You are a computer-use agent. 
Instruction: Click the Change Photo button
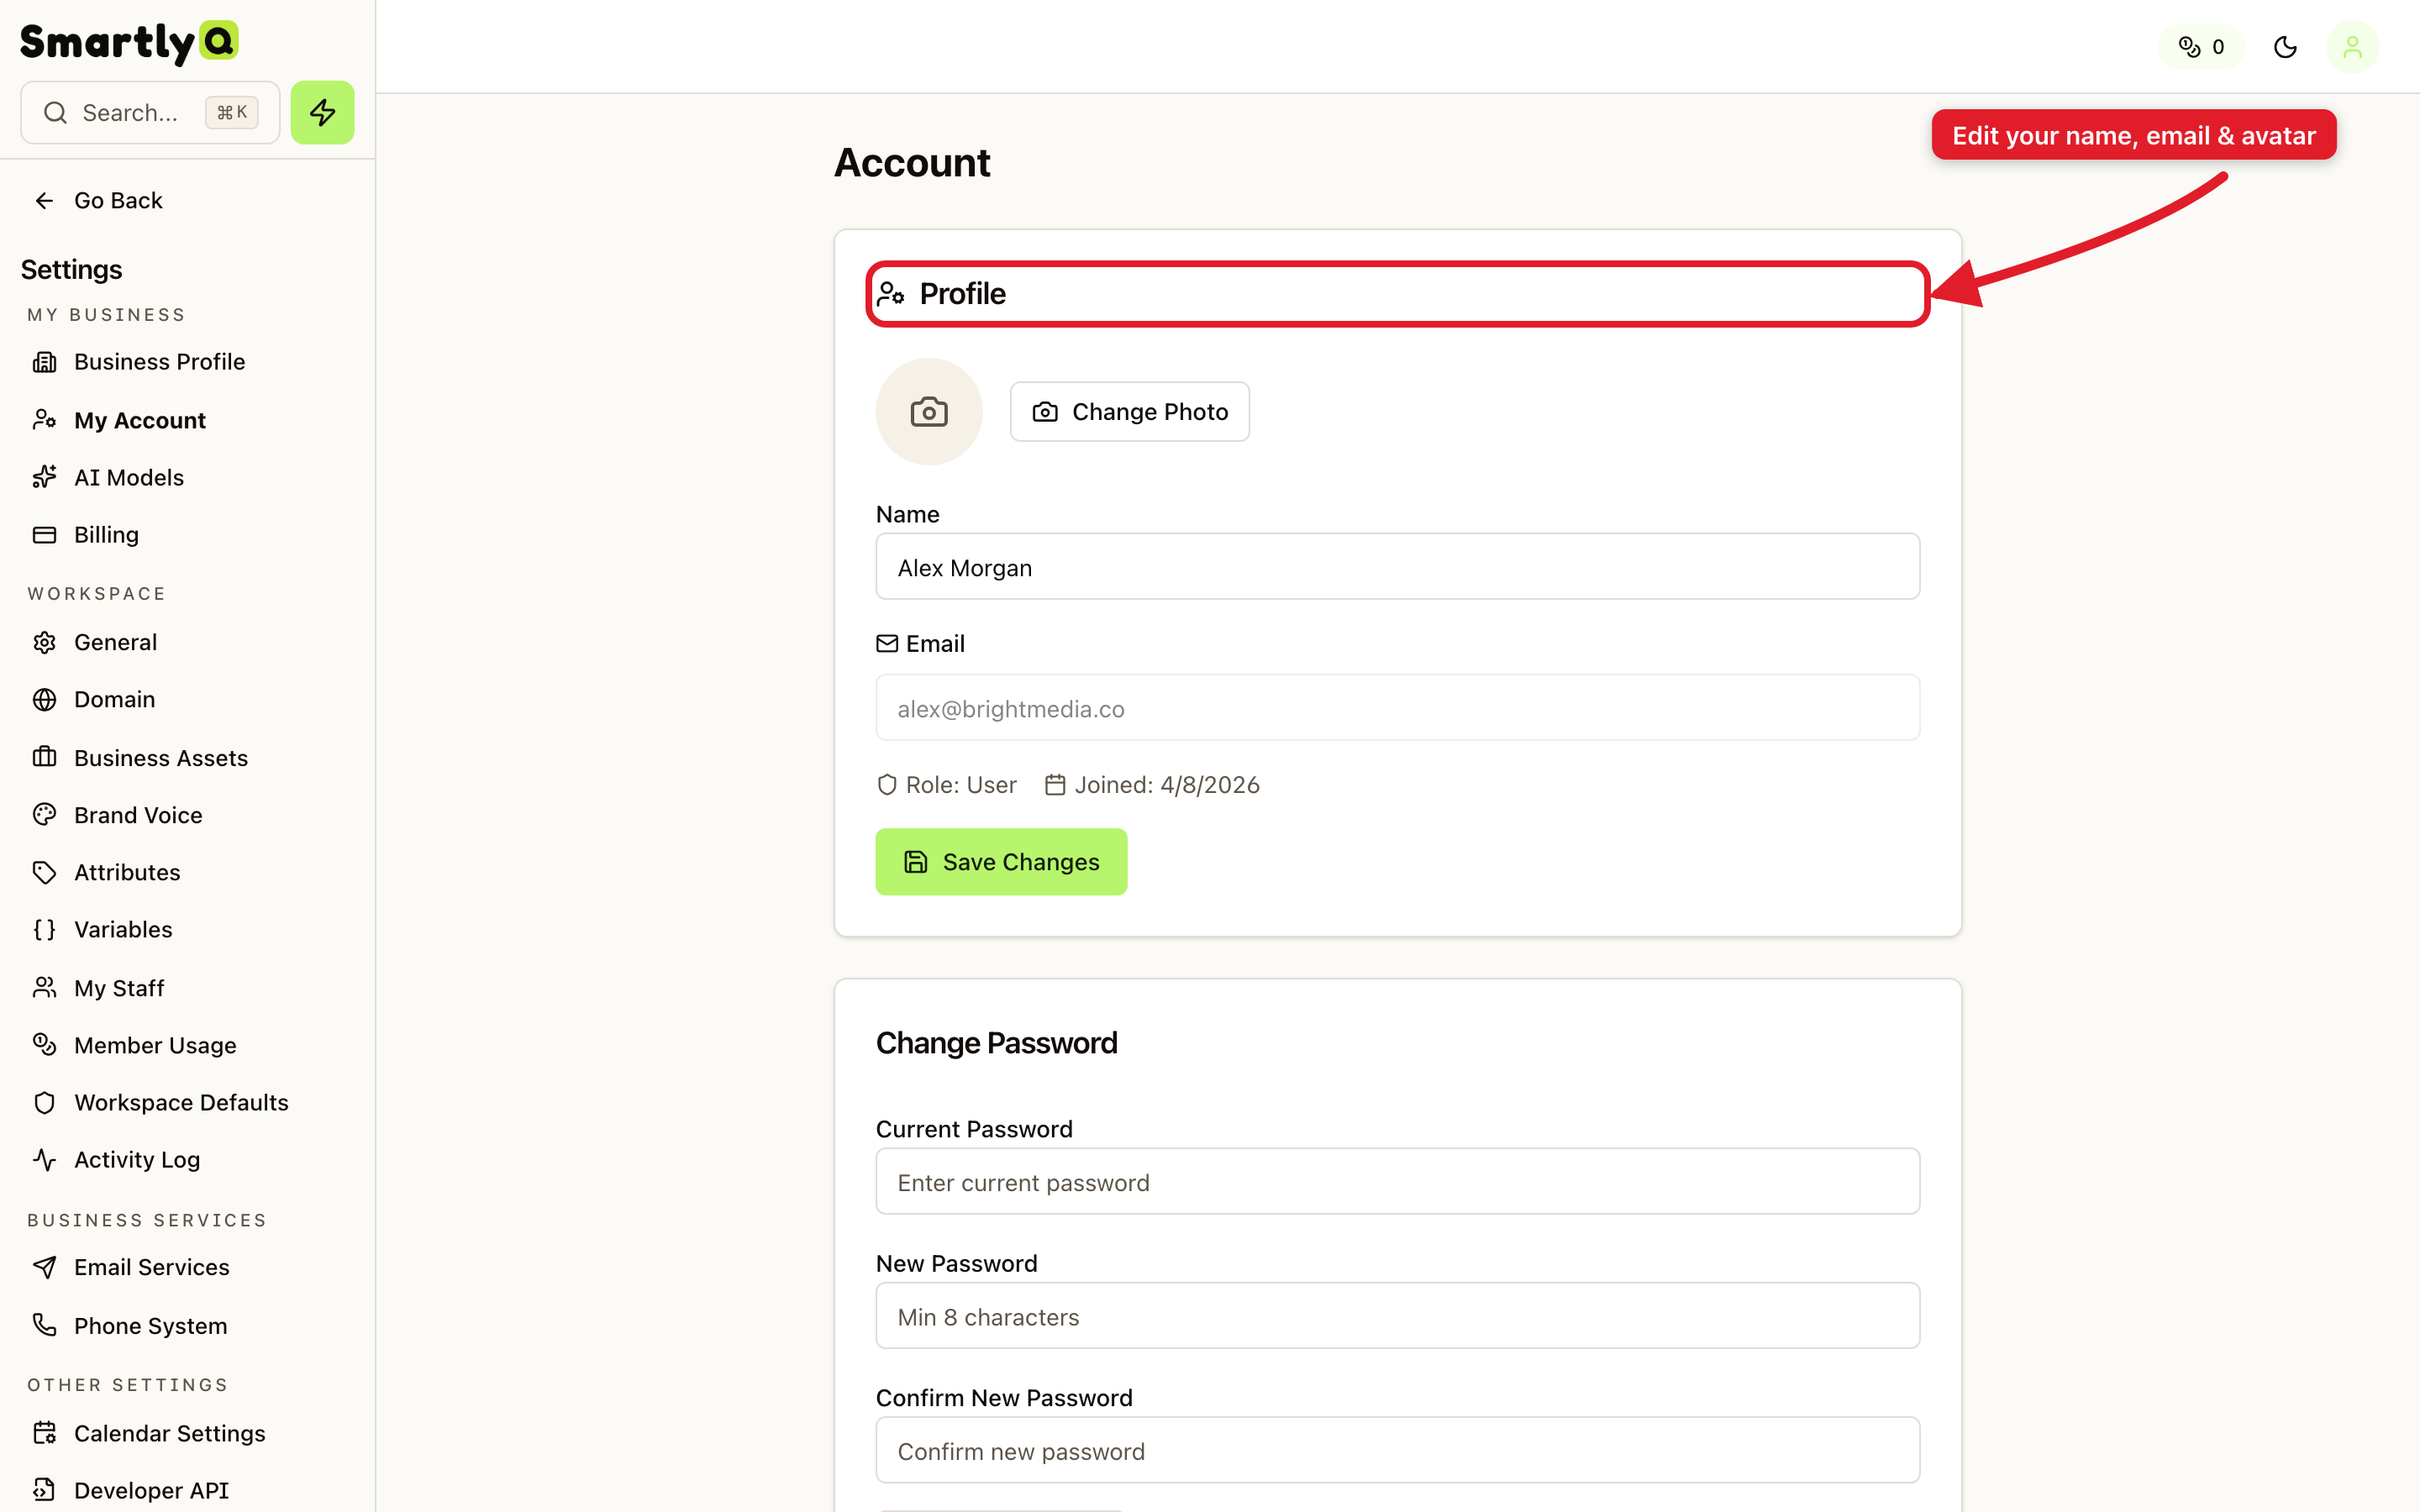(x=1129, y=411)
